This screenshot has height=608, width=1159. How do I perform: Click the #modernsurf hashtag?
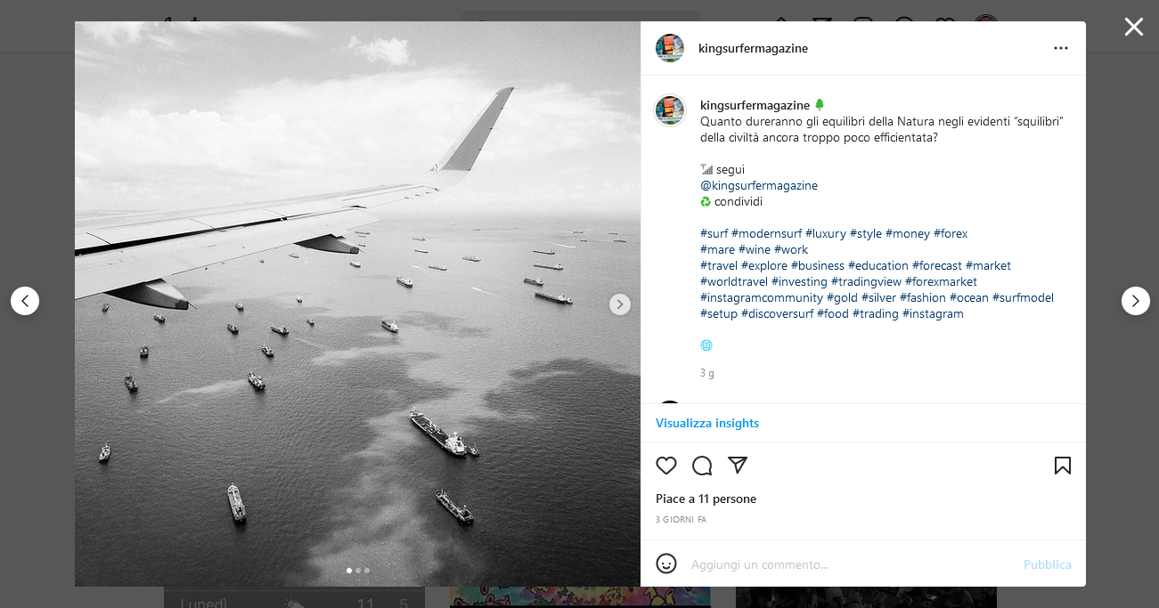coord(766,233)
